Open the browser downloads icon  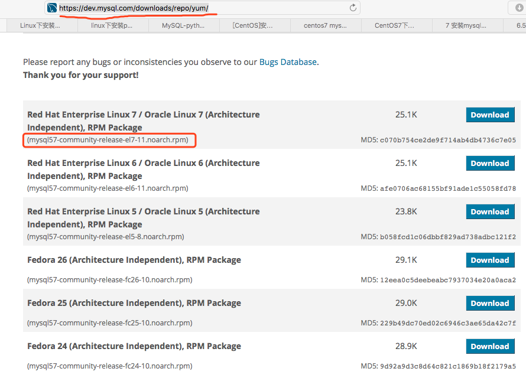pyautogui.click(x=517, y=8)
